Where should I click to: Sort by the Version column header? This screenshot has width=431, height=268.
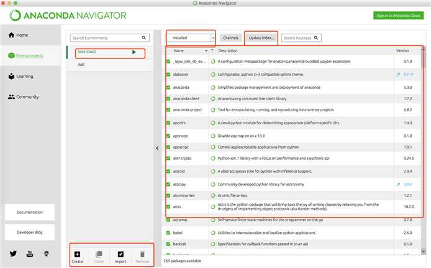tap(402, 50)
